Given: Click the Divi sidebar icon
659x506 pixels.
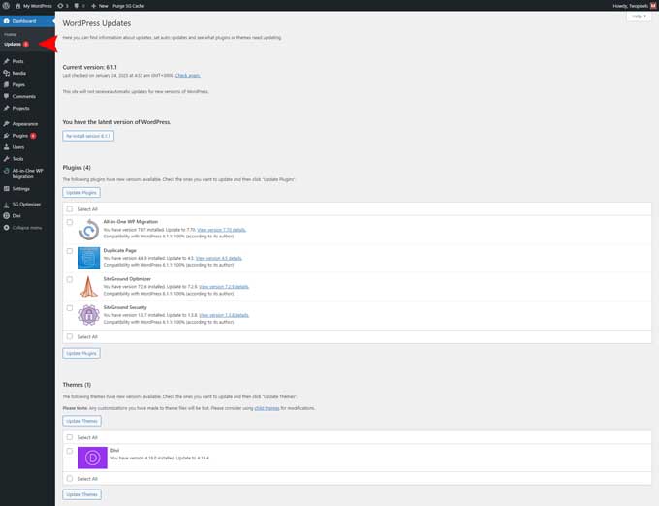Looking at the screenshot, I should (7, 215).
